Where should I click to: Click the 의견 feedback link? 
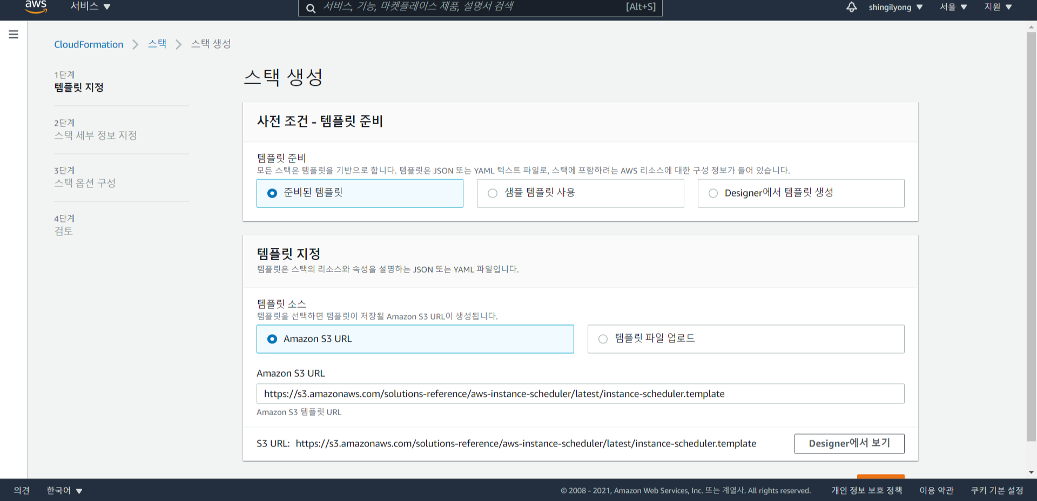point(22,490)
